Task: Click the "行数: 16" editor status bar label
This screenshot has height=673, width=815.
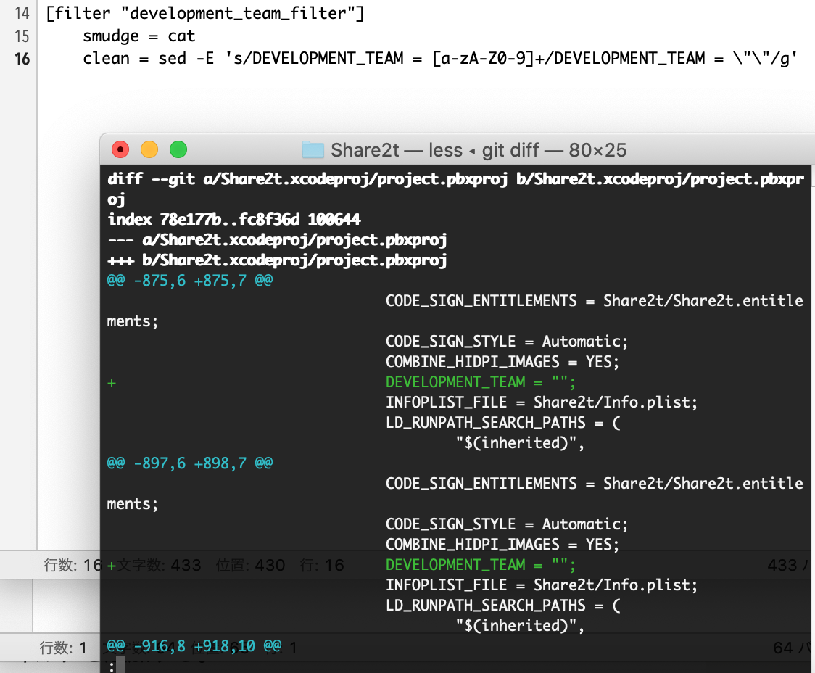Action: (x=73, y=565)
